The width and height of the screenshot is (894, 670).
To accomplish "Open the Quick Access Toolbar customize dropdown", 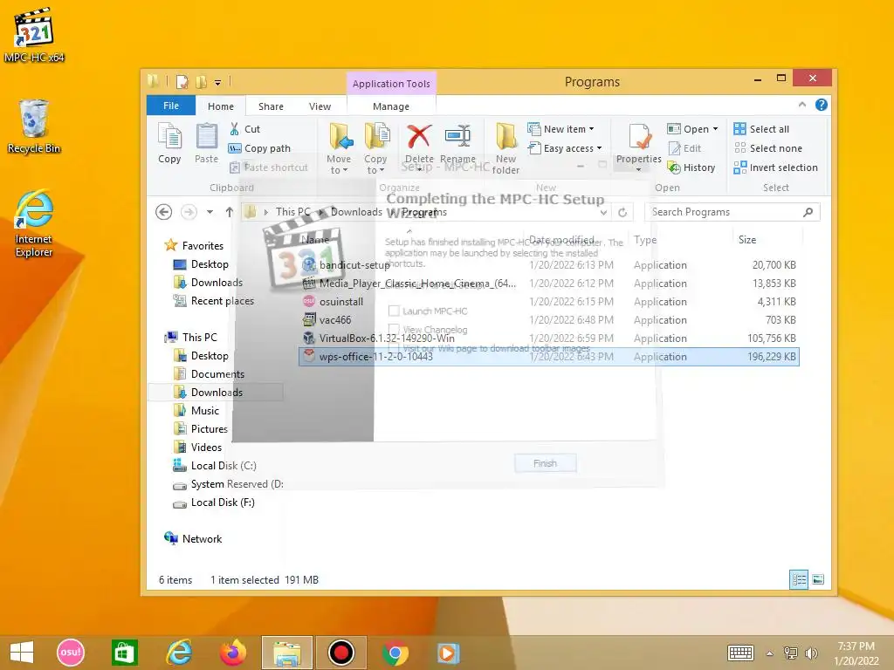I will [x=217, y=83].
